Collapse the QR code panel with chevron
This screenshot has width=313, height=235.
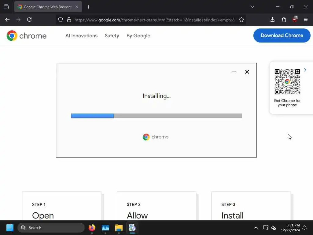tap(305, 70)
